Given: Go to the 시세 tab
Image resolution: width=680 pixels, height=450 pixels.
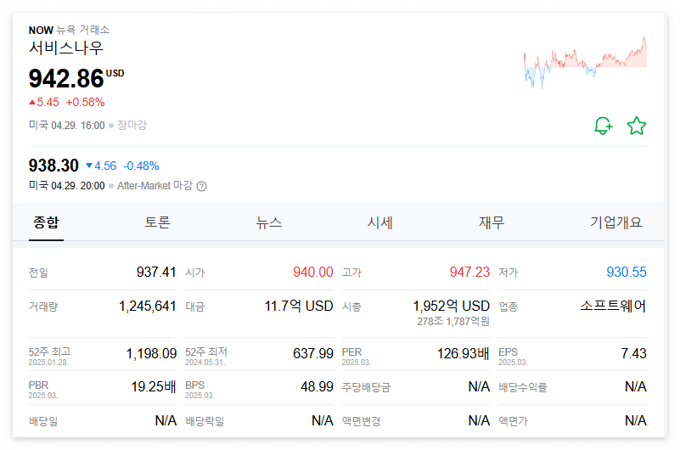Looking at the screenshot, I should point(379,222).
